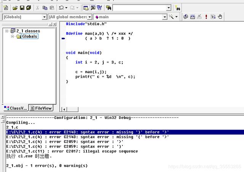Open the All global members filter dropdown

[x=90, y=17]
